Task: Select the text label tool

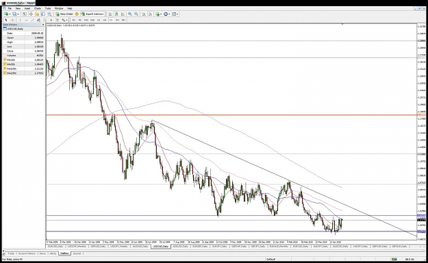Action: pos(58,20)
